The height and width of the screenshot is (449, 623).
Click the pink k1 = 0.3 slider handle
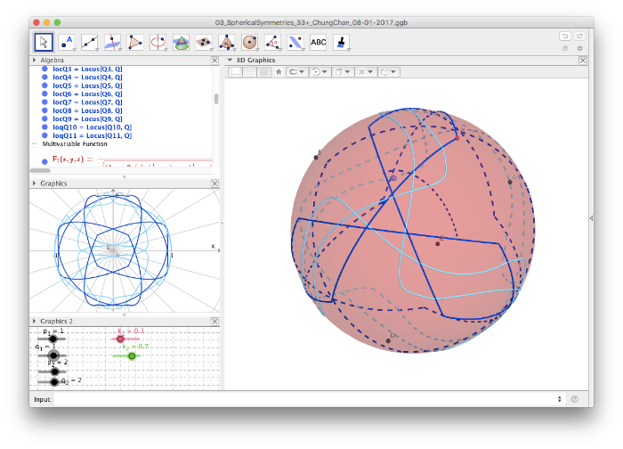(x=120, y=339)
